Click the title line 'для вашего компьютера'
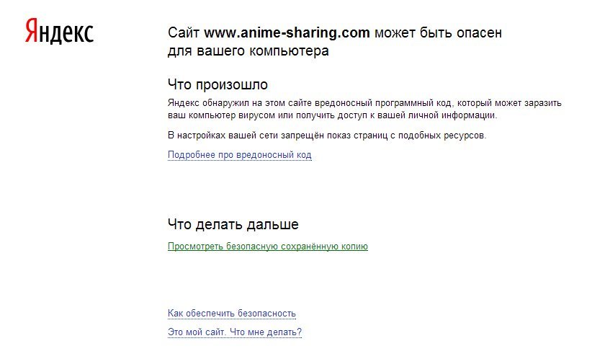 point(248,51)
